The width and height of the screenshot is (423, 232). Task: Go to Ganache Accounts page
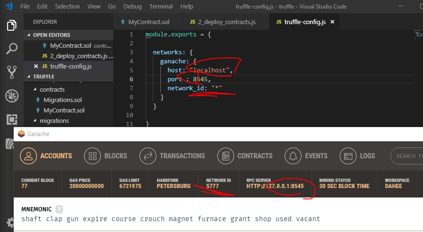[46, 156]
